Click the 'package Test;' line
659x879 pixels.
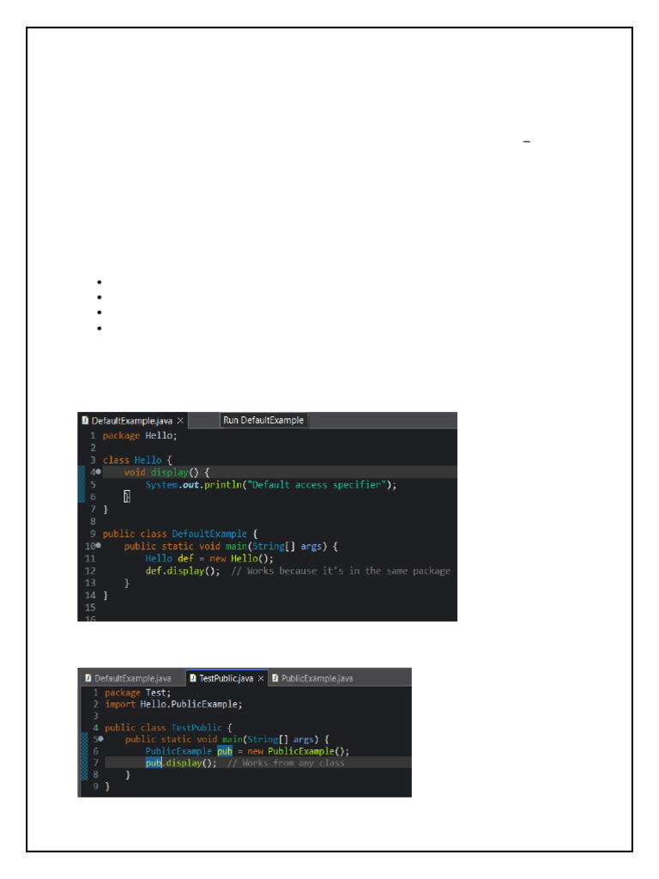tap(137, 693)
